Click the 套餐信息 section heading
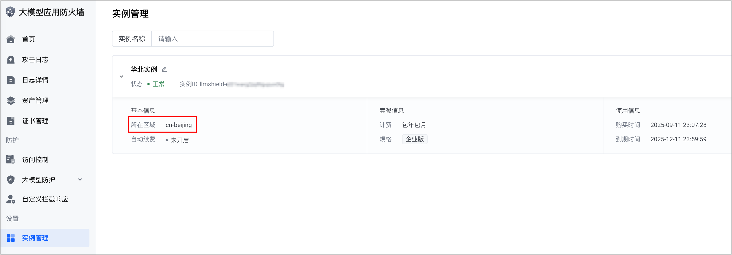 coord(392,110)
